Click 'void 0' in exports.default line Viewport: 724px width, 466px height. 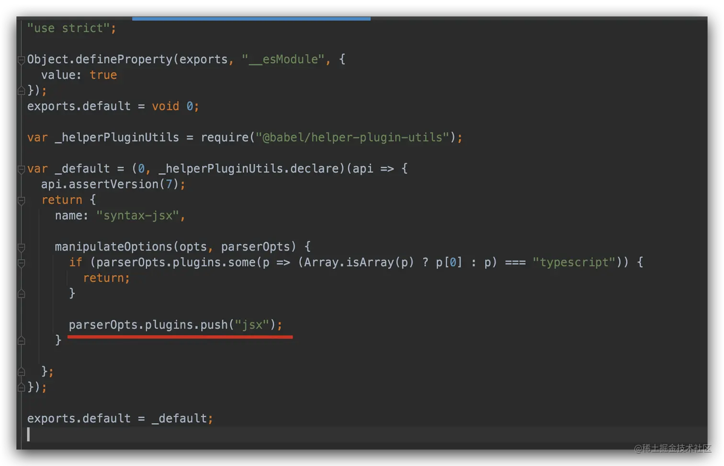click(172, 106)
